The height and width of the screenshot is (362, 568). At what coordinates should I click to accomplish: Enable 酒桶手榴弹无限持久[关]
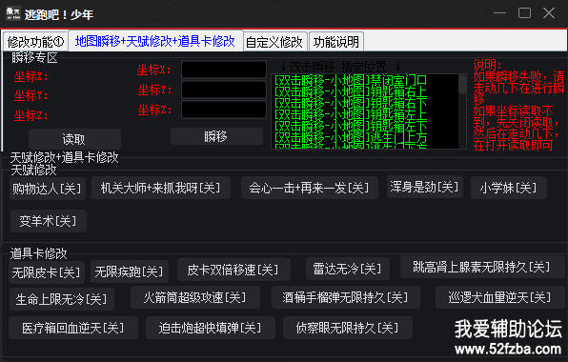(x=346, y=297)
